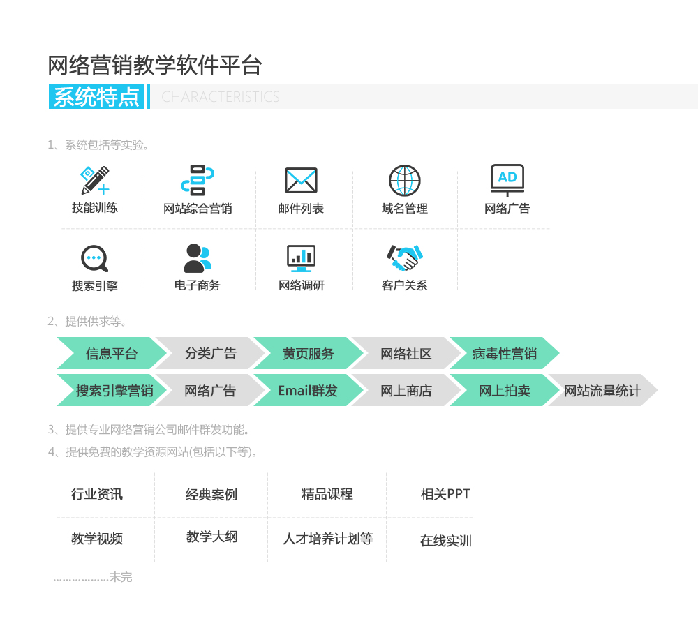Click the 搜索引擎 magnifier icon
Screen dimensions: 698x628
click(x=94, y=259)
